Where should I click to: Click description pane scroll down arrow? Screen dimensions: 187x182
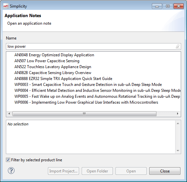tap(178, 151)
